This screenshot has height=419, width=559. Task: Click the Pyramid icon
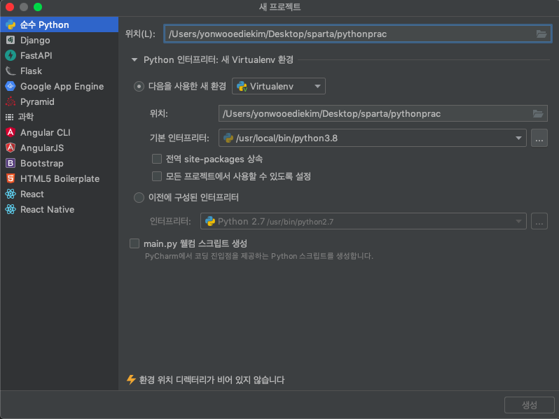point(11,101)
